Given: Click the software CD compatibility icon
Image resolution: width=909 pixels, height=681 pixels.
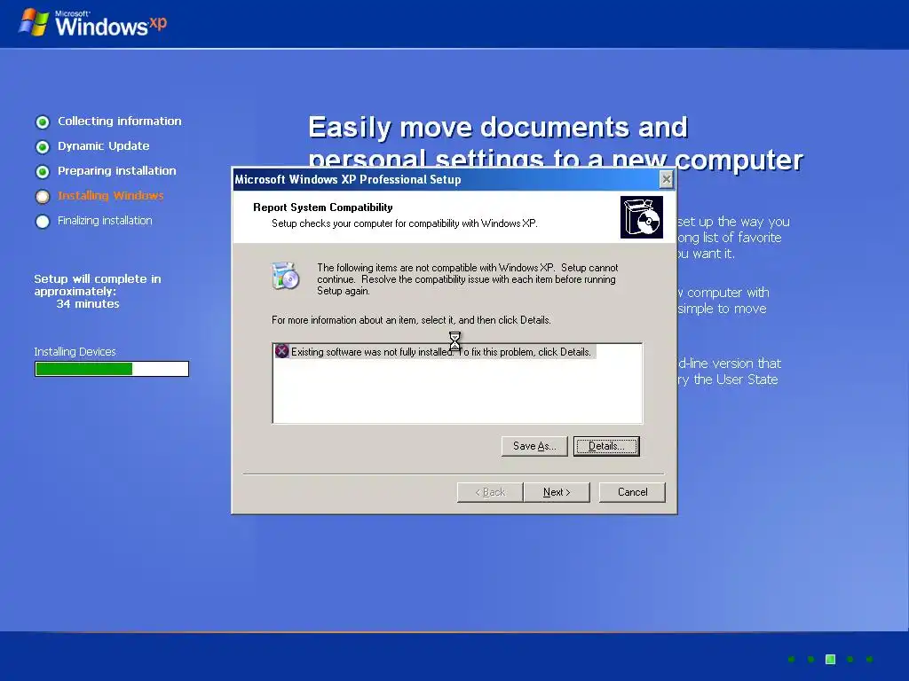Looking at the screenshot, I should tap(285, 276).
